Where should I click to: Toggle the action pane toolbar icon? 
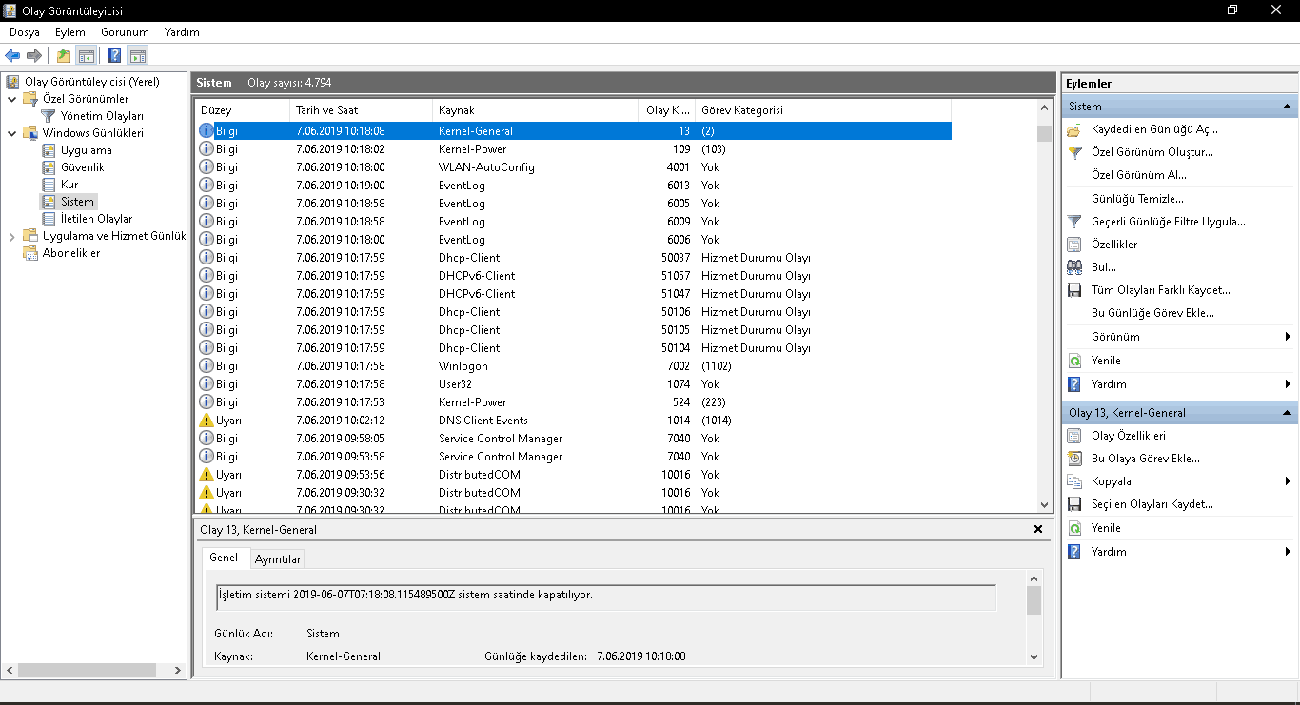coord(137,56)
